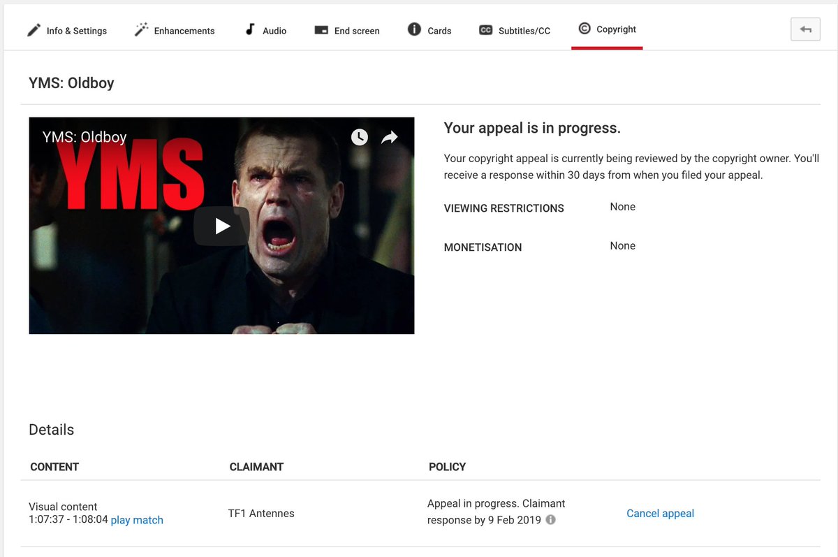Open the Info & Settings tab

(x=67, y=31)
